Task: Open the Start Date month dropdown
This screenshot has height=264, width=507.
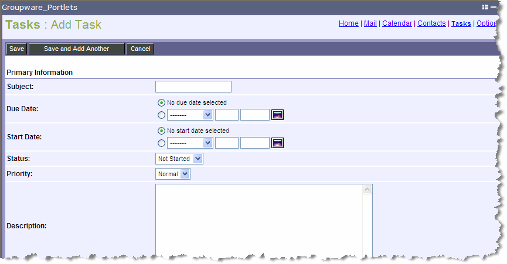Action: pos(190,143)
